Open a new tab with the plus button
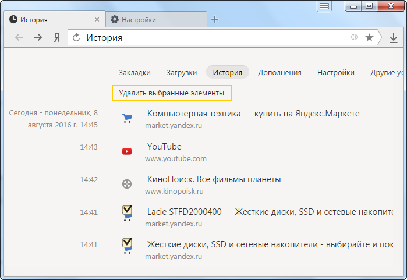 (x=215, y=19)
